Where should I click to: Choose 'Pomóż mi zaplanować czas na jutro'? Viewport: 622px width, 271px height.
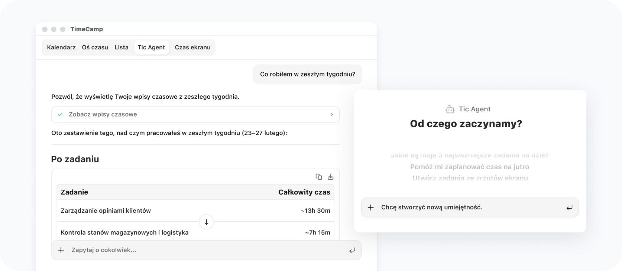(x=470, y=167)
